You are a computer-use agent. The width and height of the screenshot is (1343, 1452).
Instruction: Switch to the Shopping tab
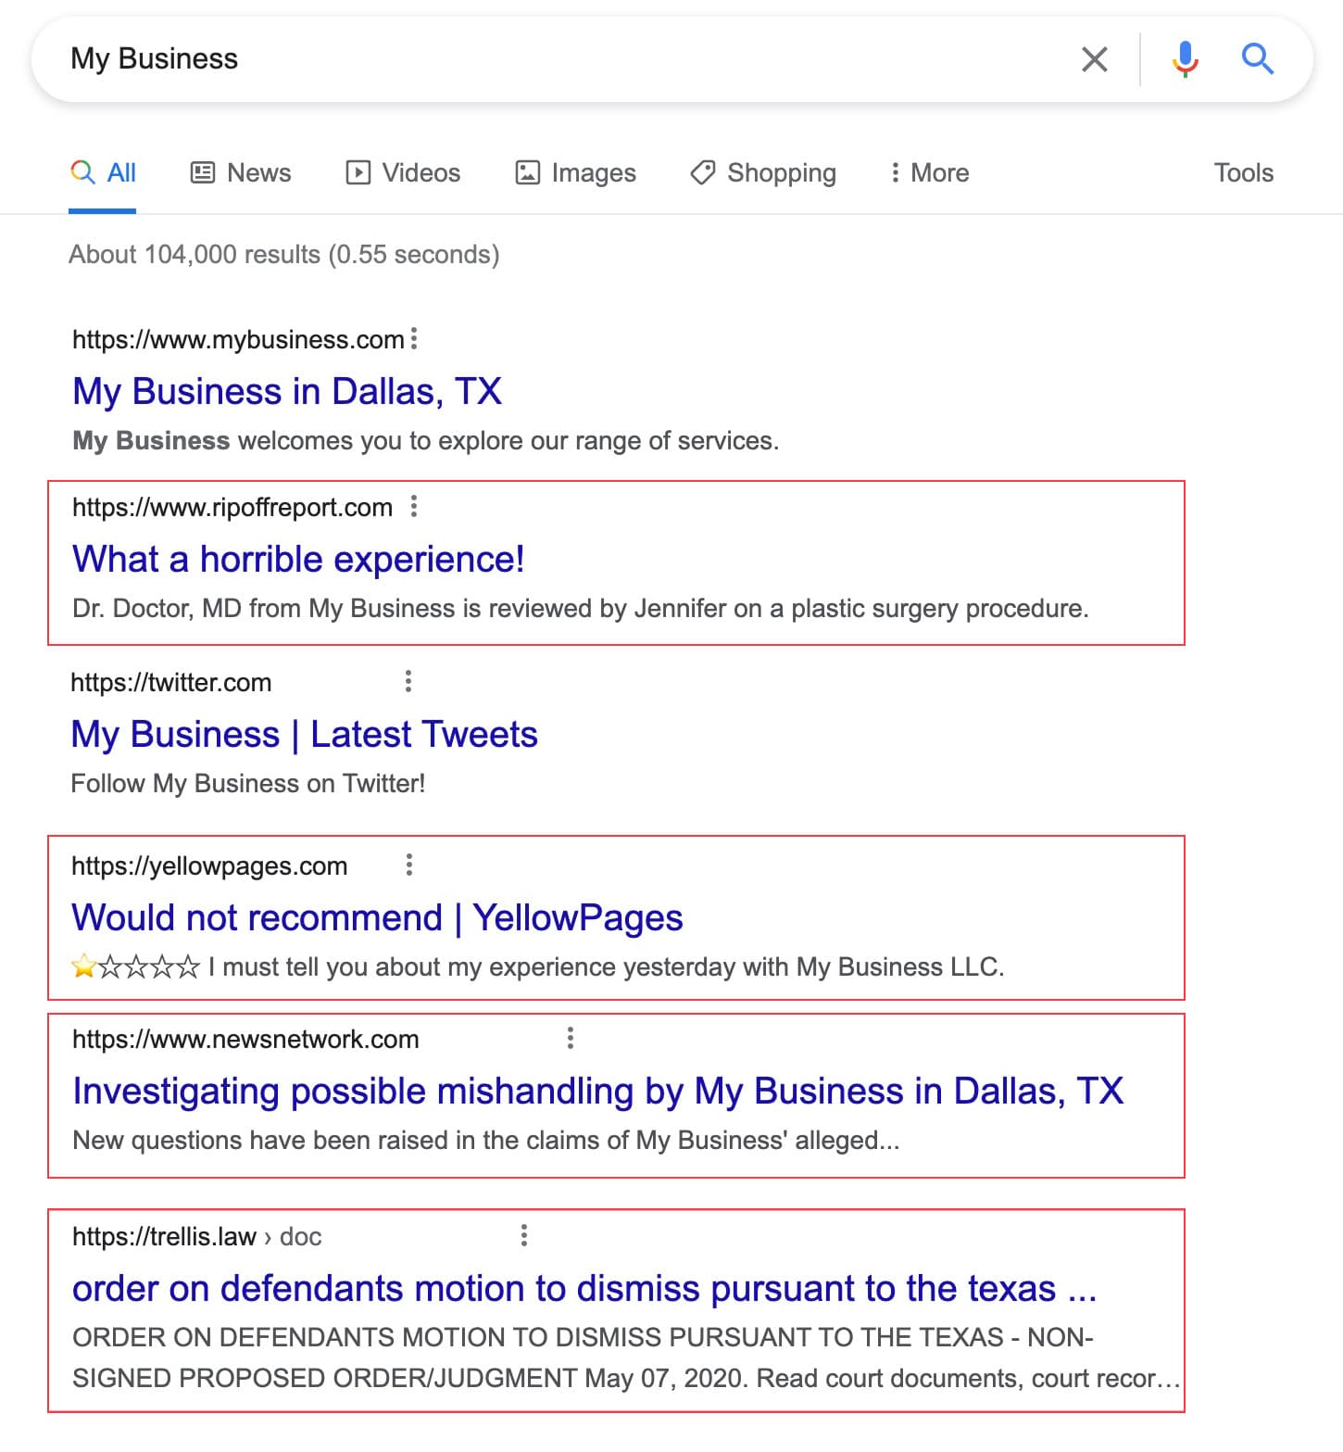coord(763,173)
